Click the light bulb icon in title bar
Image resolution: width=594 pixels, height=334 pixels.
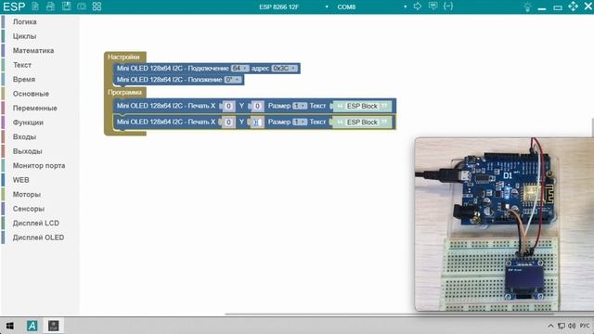click(x=527, y=6)
